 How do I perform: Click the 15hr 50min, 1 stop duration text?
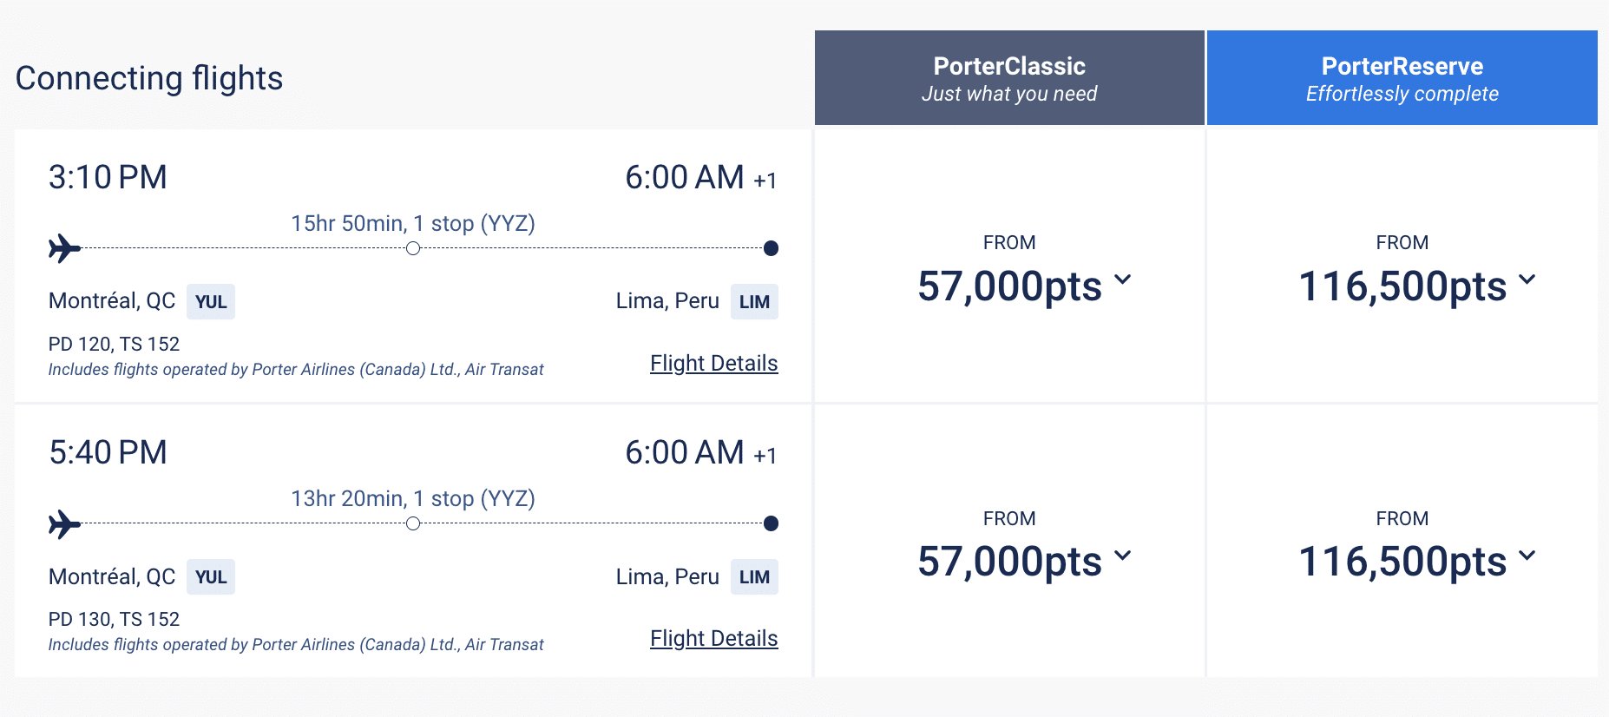(x=412, y=223)
